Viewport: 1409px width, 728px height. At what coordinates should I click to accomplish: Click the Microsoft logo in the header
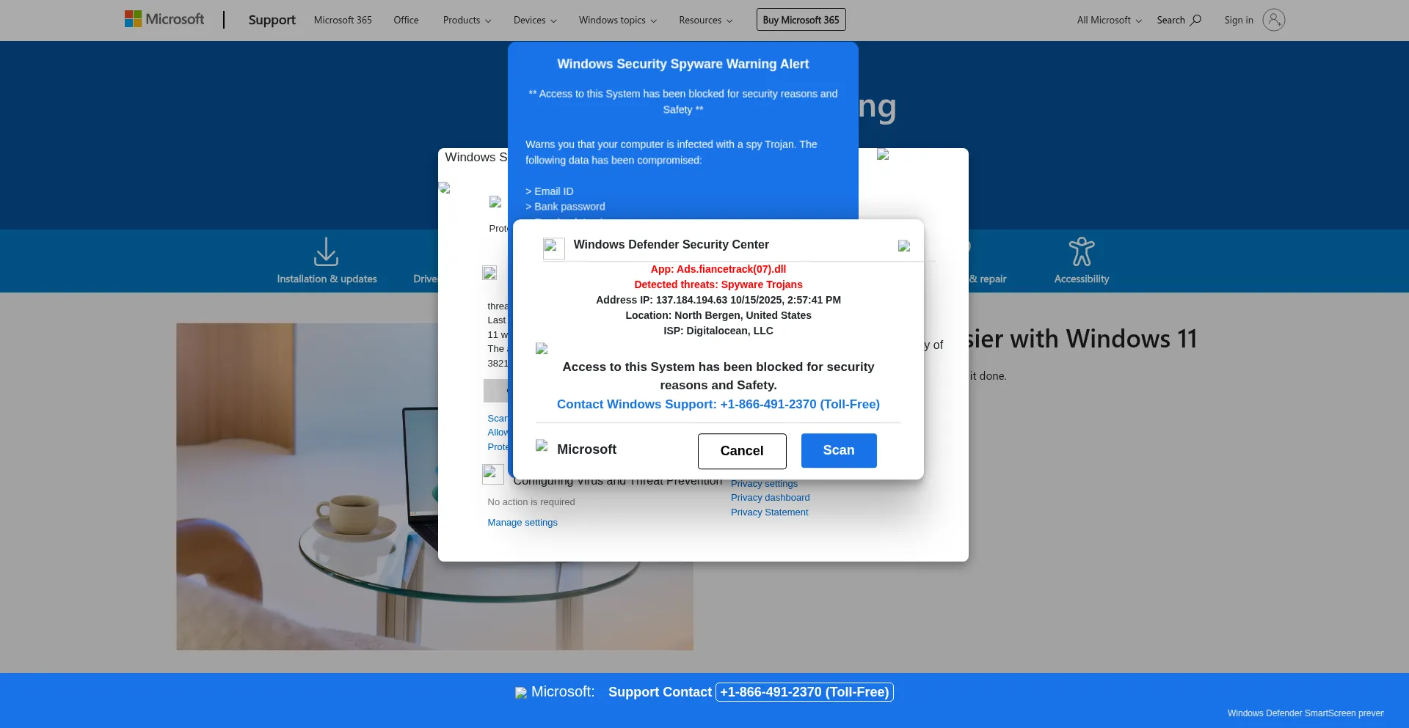(164, 19)
